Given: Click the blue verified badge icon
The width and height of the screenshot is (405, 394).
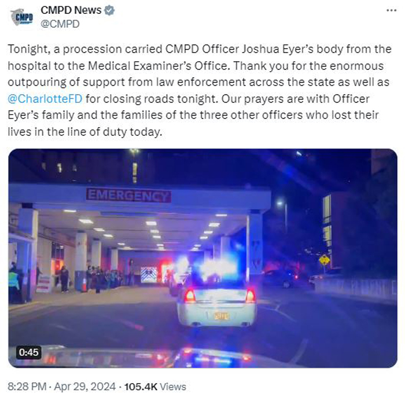Looking at the screenshot, I should [109, 10].
